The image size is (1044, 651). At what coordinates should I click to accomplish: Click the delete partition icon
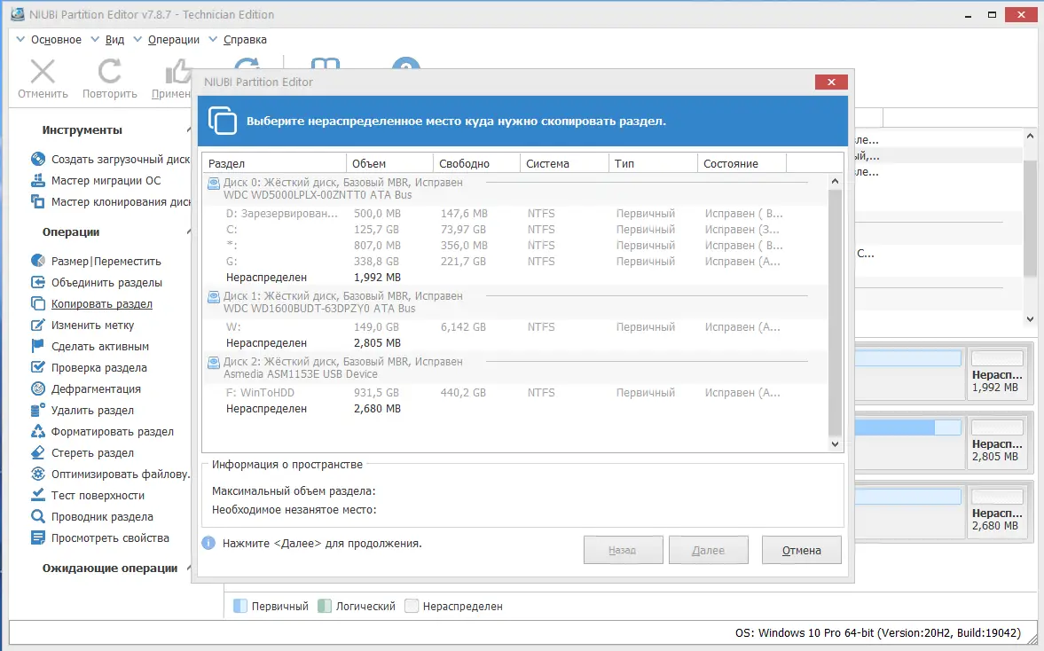tap(38, 410)
